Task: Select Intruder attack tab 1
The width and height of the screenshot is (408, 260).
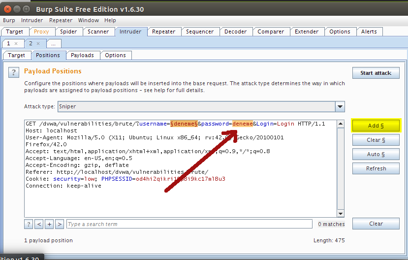Action: (8, 43)
